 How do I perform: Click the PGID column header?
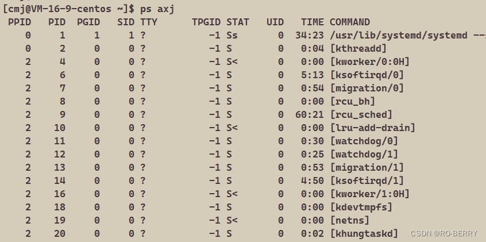click(x=88, y=22)
